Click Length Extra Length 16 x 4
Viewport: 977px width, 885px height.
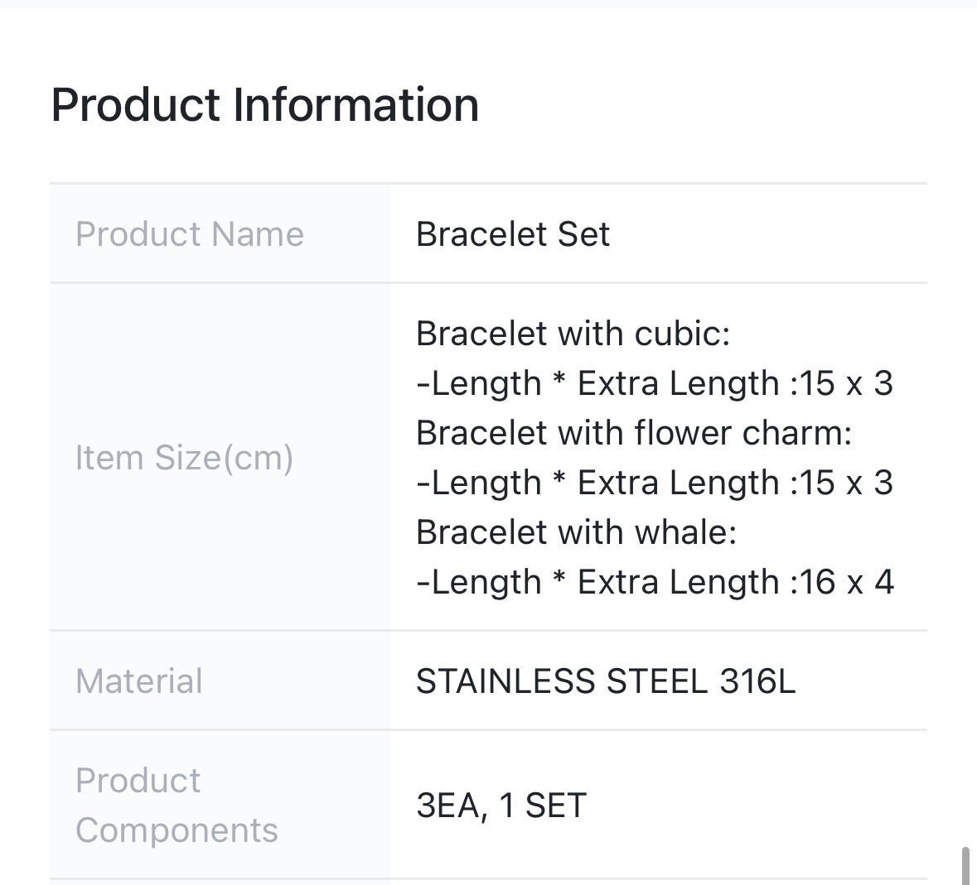(655, 582)
